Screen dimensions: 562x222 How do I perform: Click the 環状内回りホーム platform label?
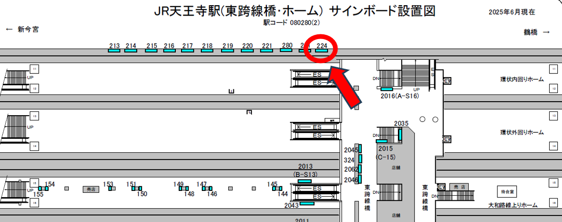tap(522, 79)
